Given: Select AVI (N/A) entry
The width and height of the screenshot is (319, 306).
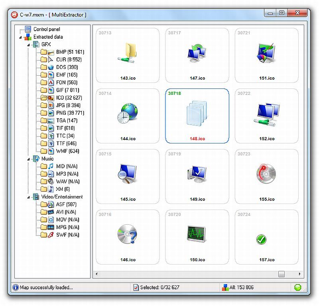Looking at the screenshot, I should tap(66, 212).
